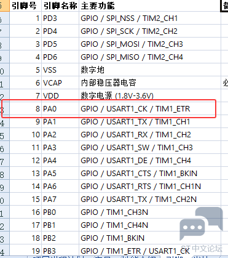Click the PB2 row's GPIO / TIM1_BKIN cell

coord(150,238)
